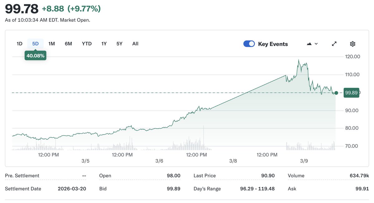
Task: Switch chart to 6M range
Action: (68, 44)
